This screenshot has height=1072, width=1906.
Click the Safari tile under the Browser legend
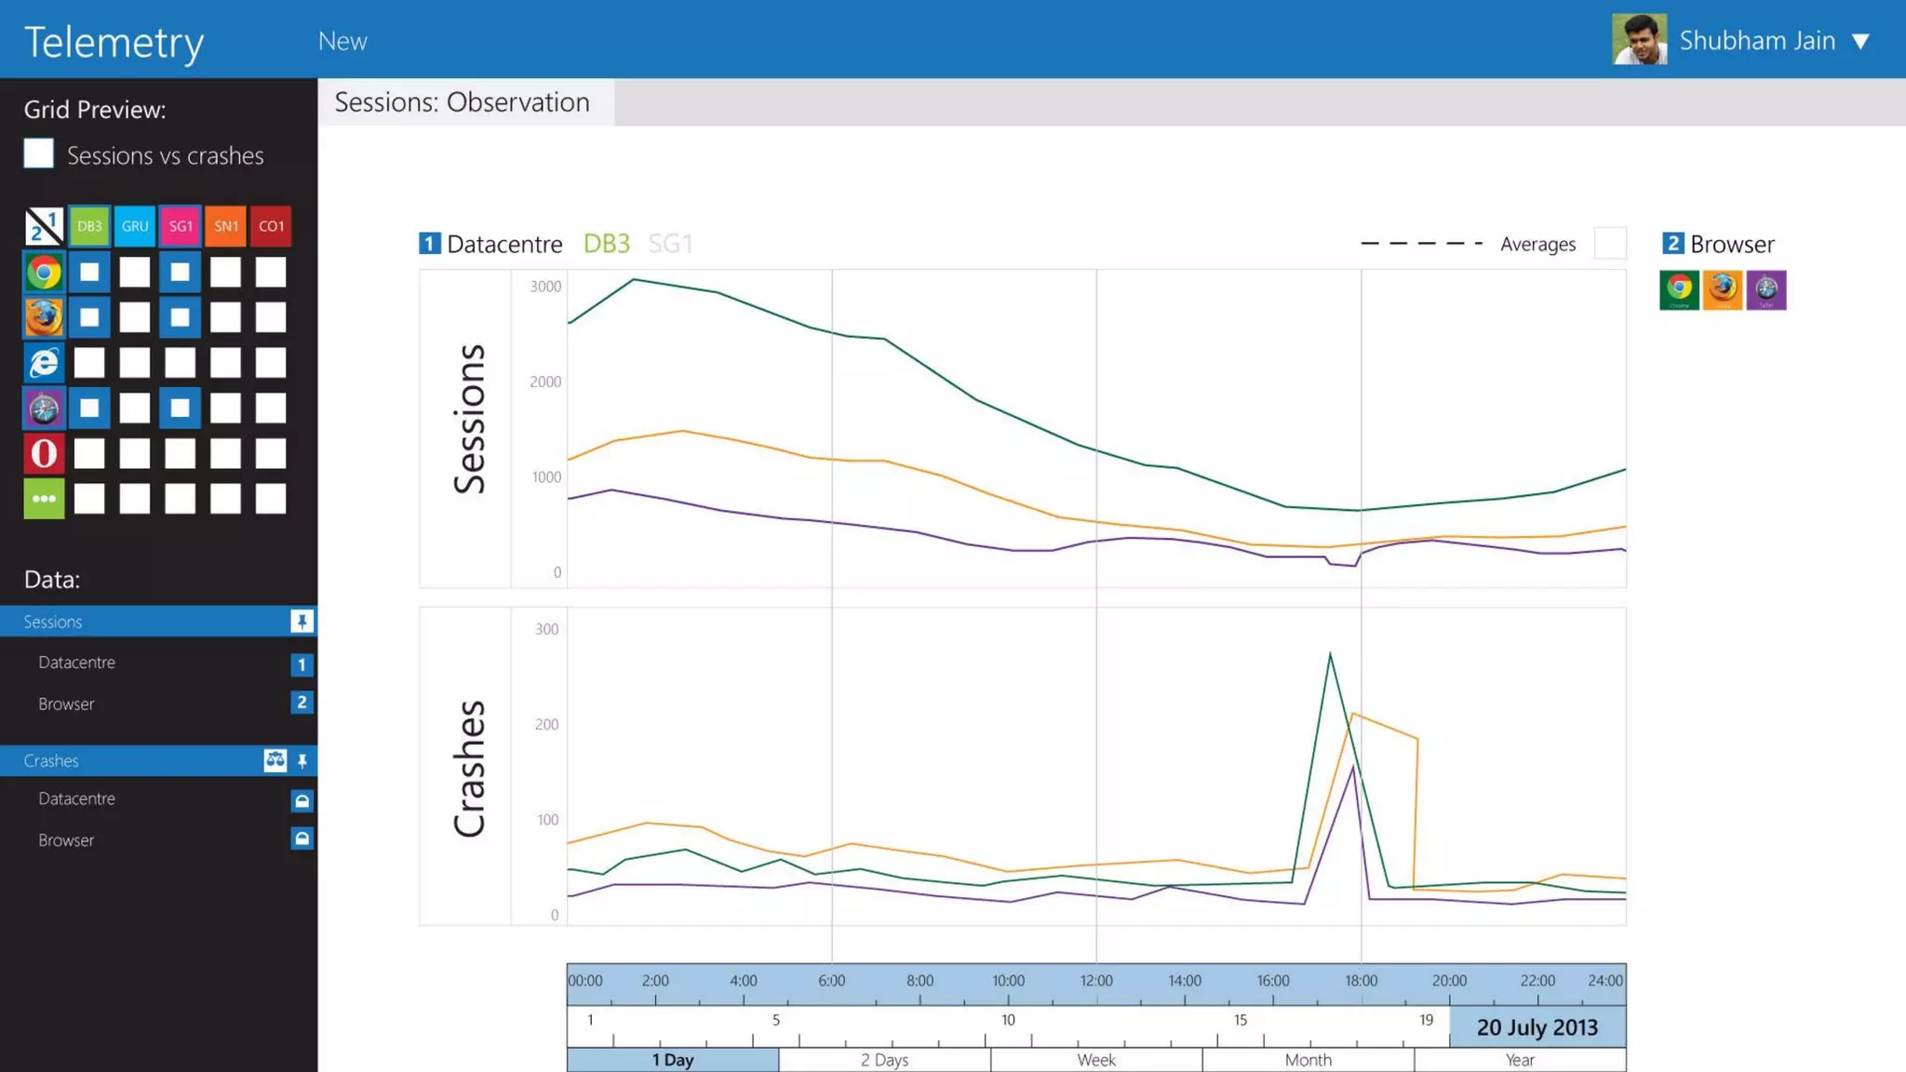coord(1765,290)
